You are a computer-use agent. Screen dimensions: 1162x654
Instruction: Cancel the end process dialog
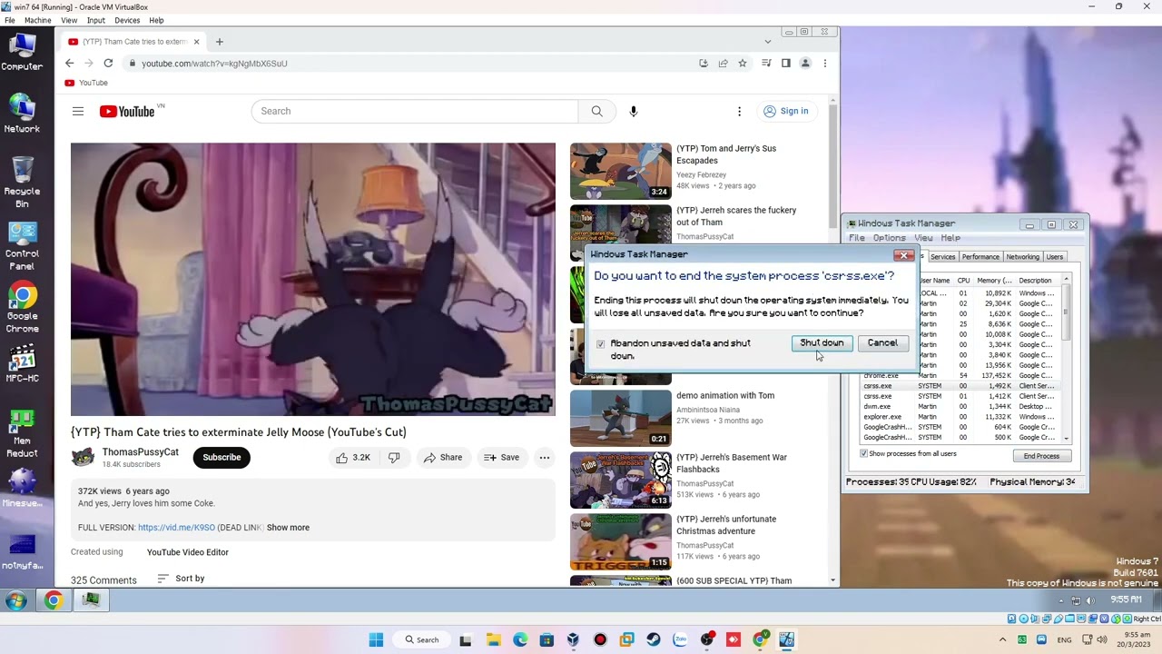pos(881,342)
